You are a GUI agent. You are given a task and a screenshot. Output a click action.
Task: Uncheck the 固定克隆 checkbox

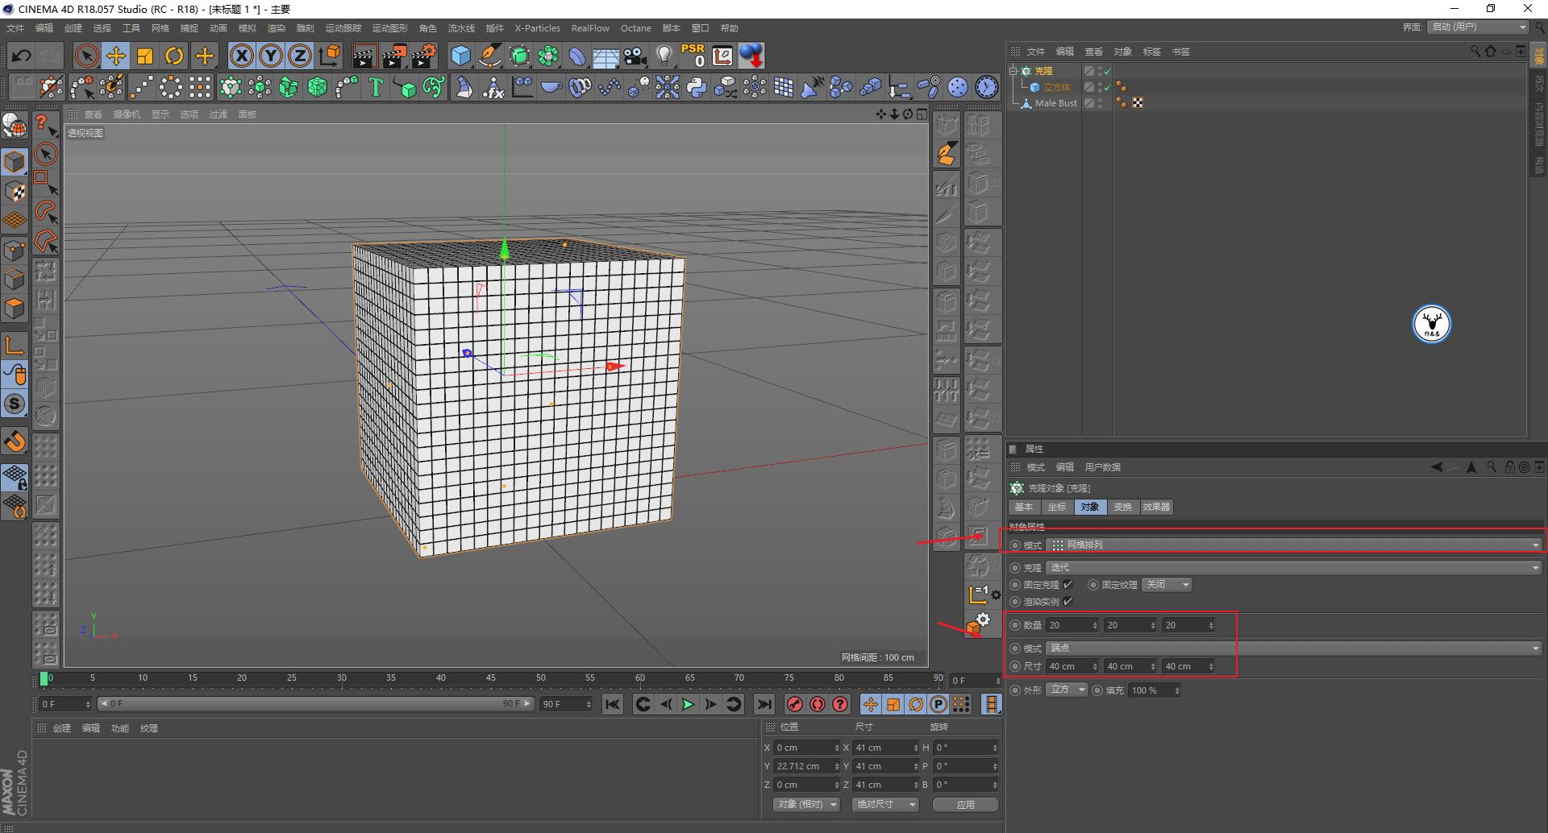(x=1067, y=585)
